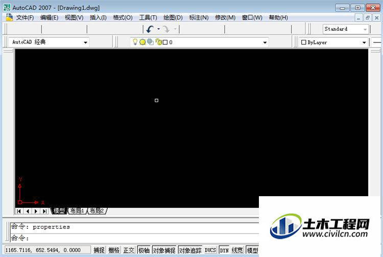383x257 pixels.
Task: Toggle 模型 model space status button
Action: point(252,250)
